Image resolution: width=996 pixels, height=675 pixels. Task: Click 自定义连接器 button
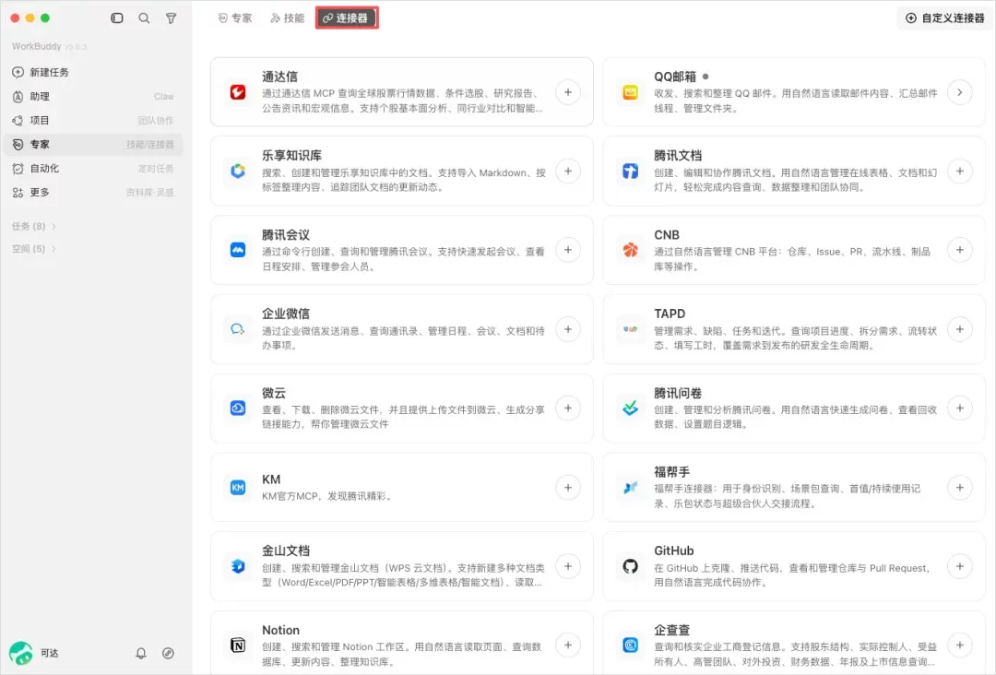945,18
